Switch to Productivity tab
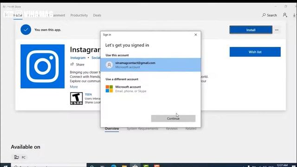The height and width of the screenshot is (167, 297). 79,15
